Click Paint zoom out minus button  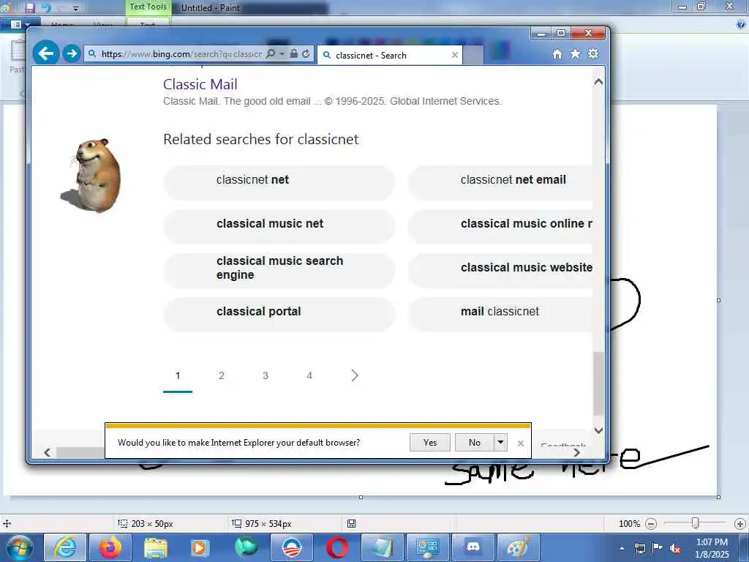650,524
